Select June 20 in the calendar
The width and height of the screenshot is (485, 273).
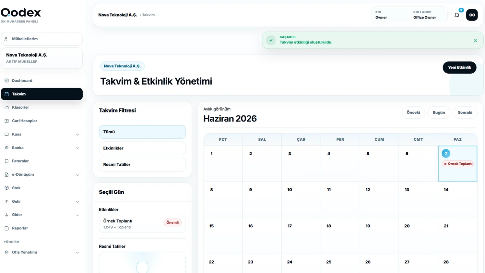point(418,236)
